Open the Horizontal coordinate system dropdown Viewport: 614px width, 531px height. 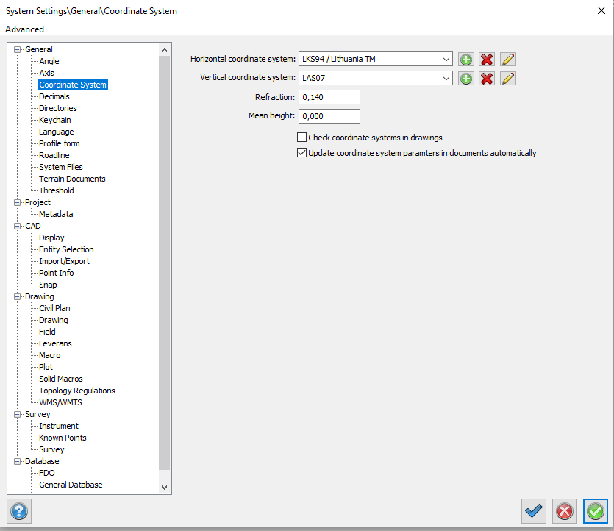(x=446, y=60)
